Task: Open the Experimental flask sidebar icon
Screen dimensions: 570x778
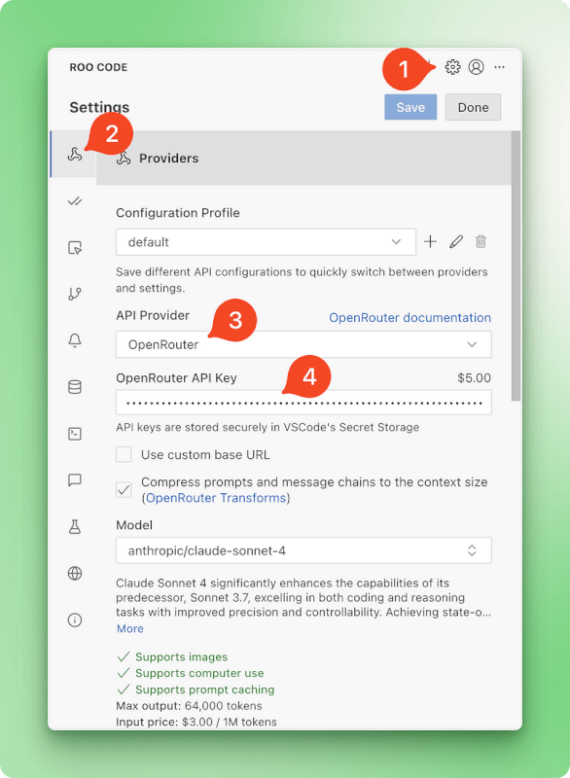Action: (x=75, y=526)
